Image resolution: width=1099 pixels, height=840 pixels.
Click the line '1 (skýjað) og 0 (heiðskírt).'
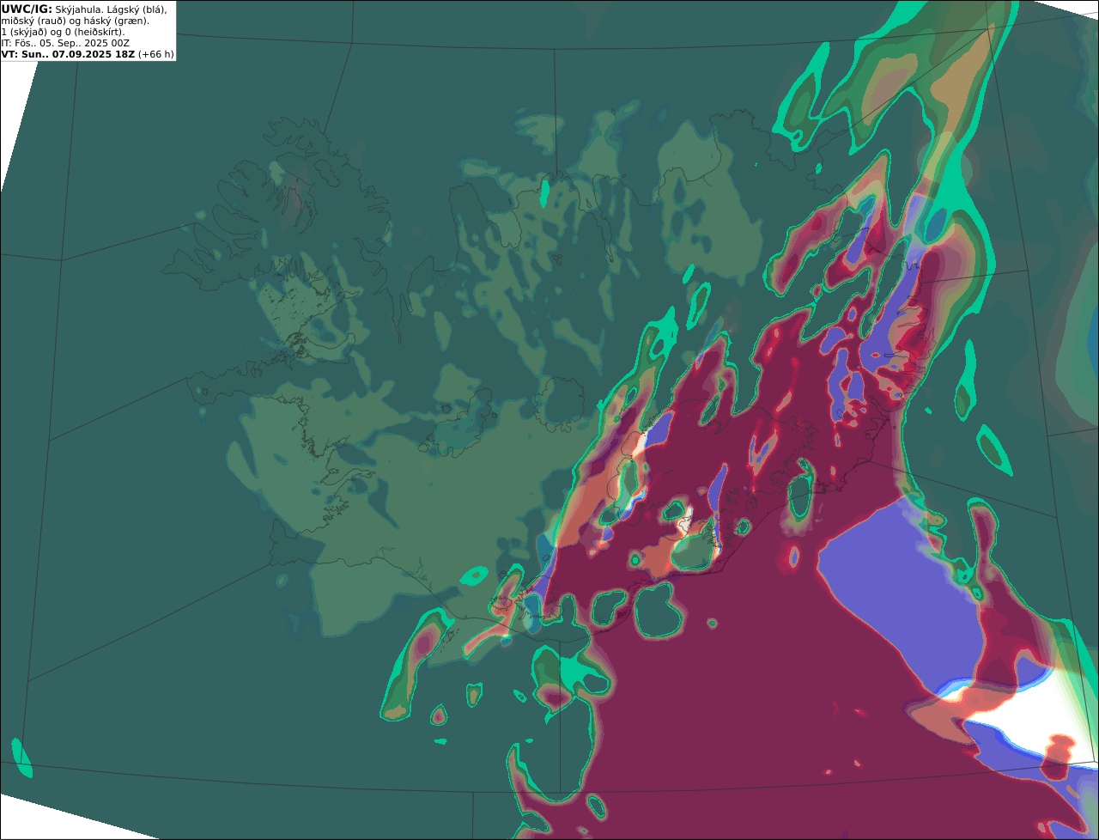click(x=63, y=32)
